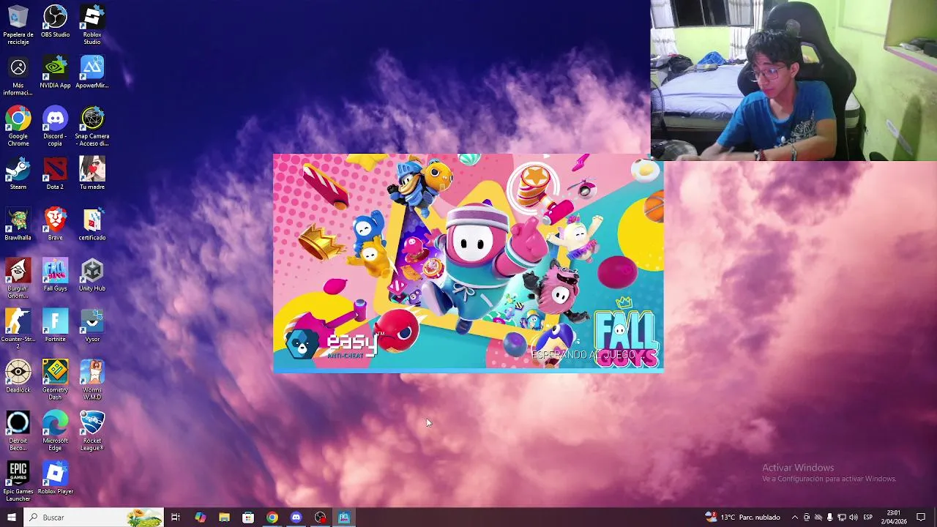
Task: Open the Epic Games Launcher shortcut
Action: click(18, 482)
